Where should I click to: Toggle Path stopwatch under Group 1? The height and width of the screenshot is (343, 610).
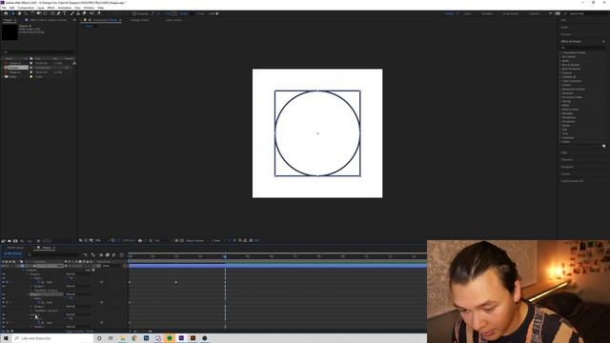click(x=38, y=282)
